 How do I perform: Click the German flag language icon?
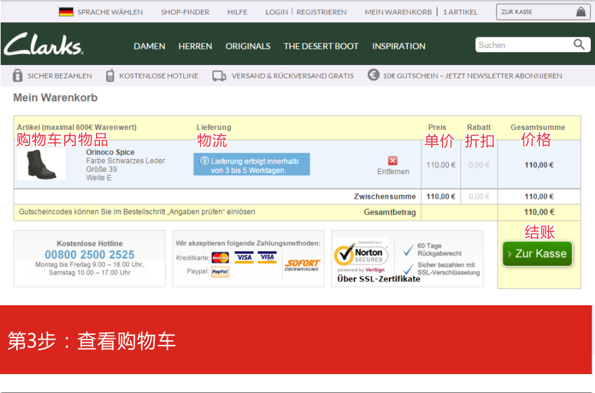(x=66, y=11)
